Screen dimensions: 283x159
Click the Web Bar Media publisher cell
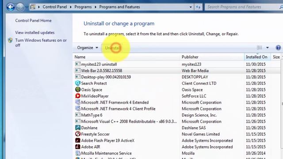pos(195,71)
